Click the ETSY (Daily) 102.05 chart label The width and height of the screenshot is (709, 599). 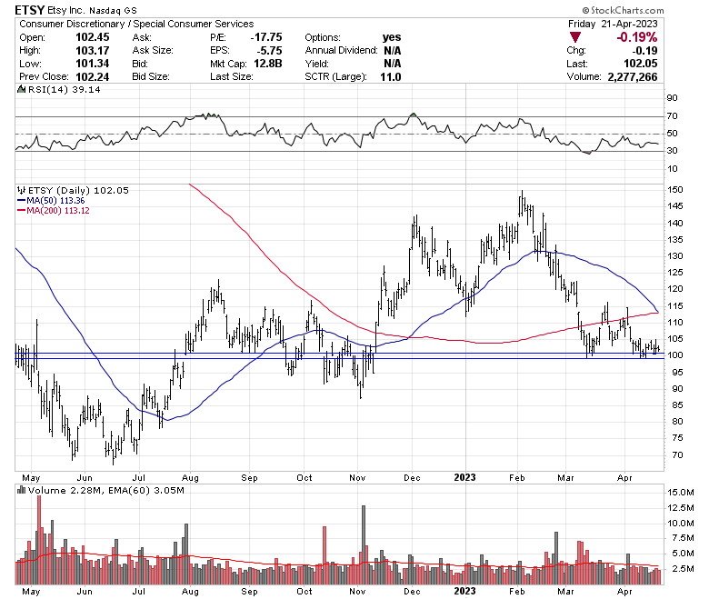pos(78,190)
